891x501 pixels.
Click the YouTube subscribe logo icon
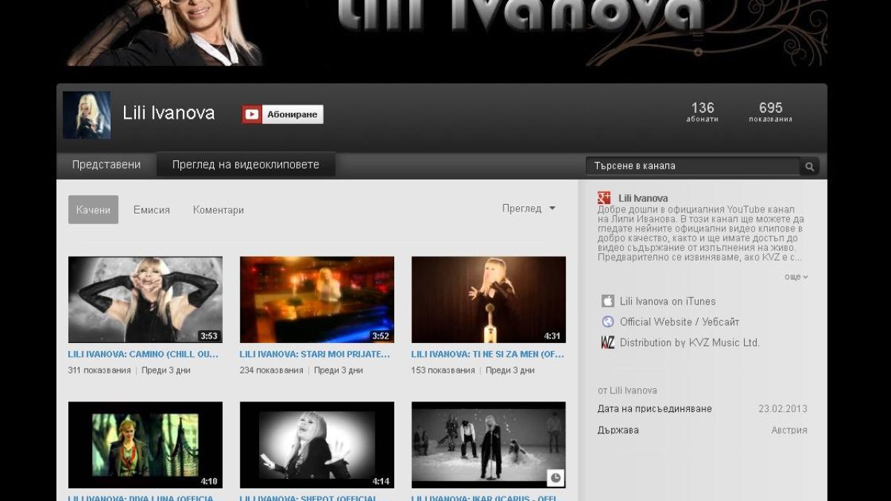pyautogui.click(x=252, y=114)
